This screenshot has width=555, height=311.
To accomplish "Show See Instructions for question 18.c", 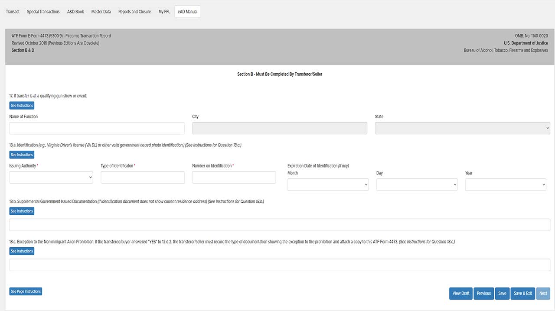I will [22, 251].
